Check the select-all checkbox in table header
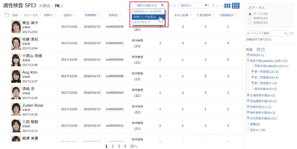The height and width of the screenshot is (149, 297). (7, 15)
